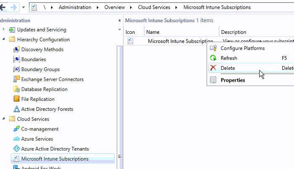Viewport: 294px width, 169px height.
Task: Open File Replication node
Action: coord(38,99)
